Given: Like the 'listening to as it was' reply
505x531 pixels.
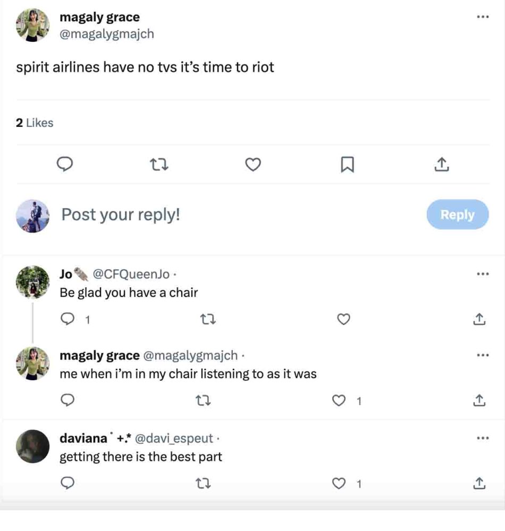Looking at the screenshot, I should point(339,401).
